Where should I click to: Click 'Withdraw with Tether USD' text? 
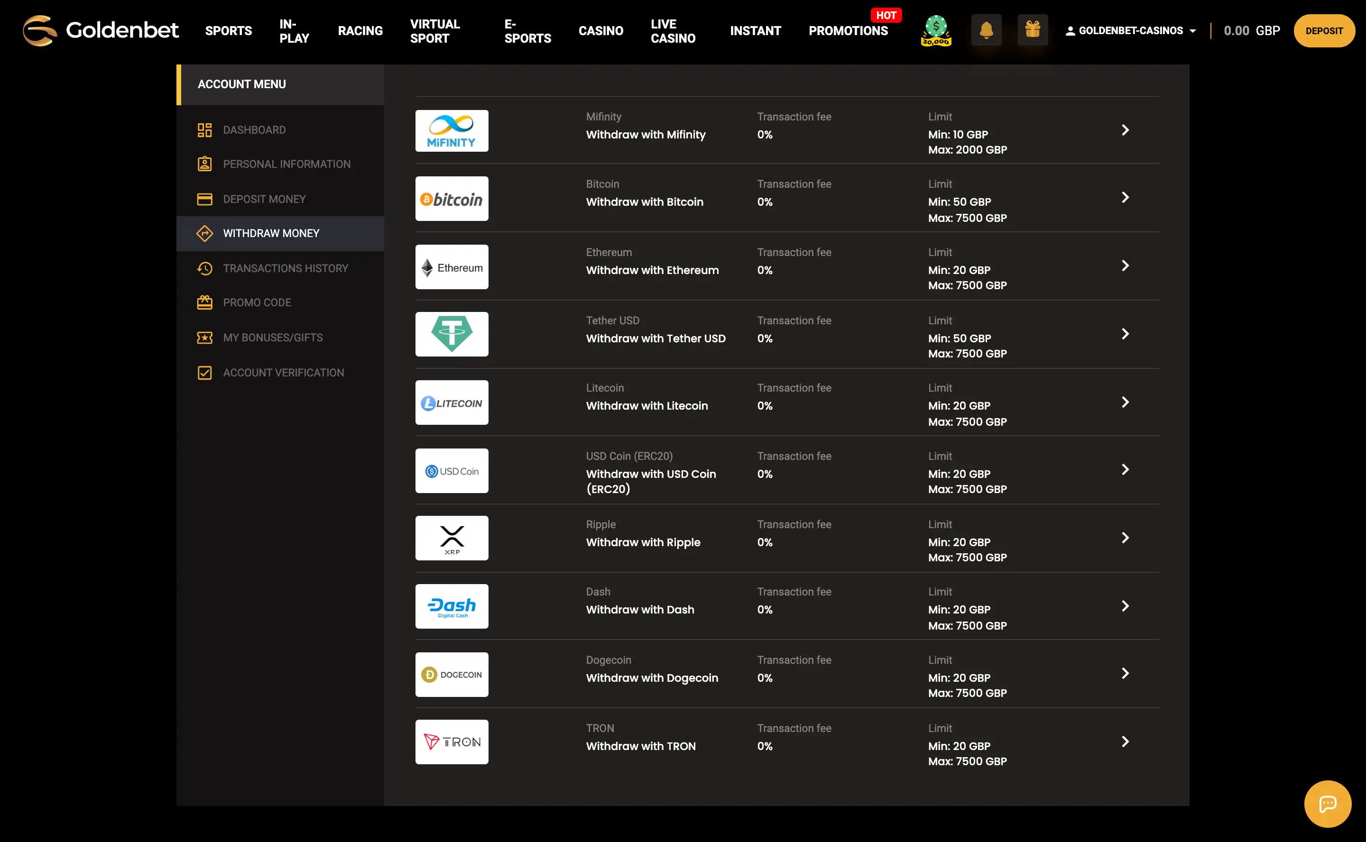point(655,339)
